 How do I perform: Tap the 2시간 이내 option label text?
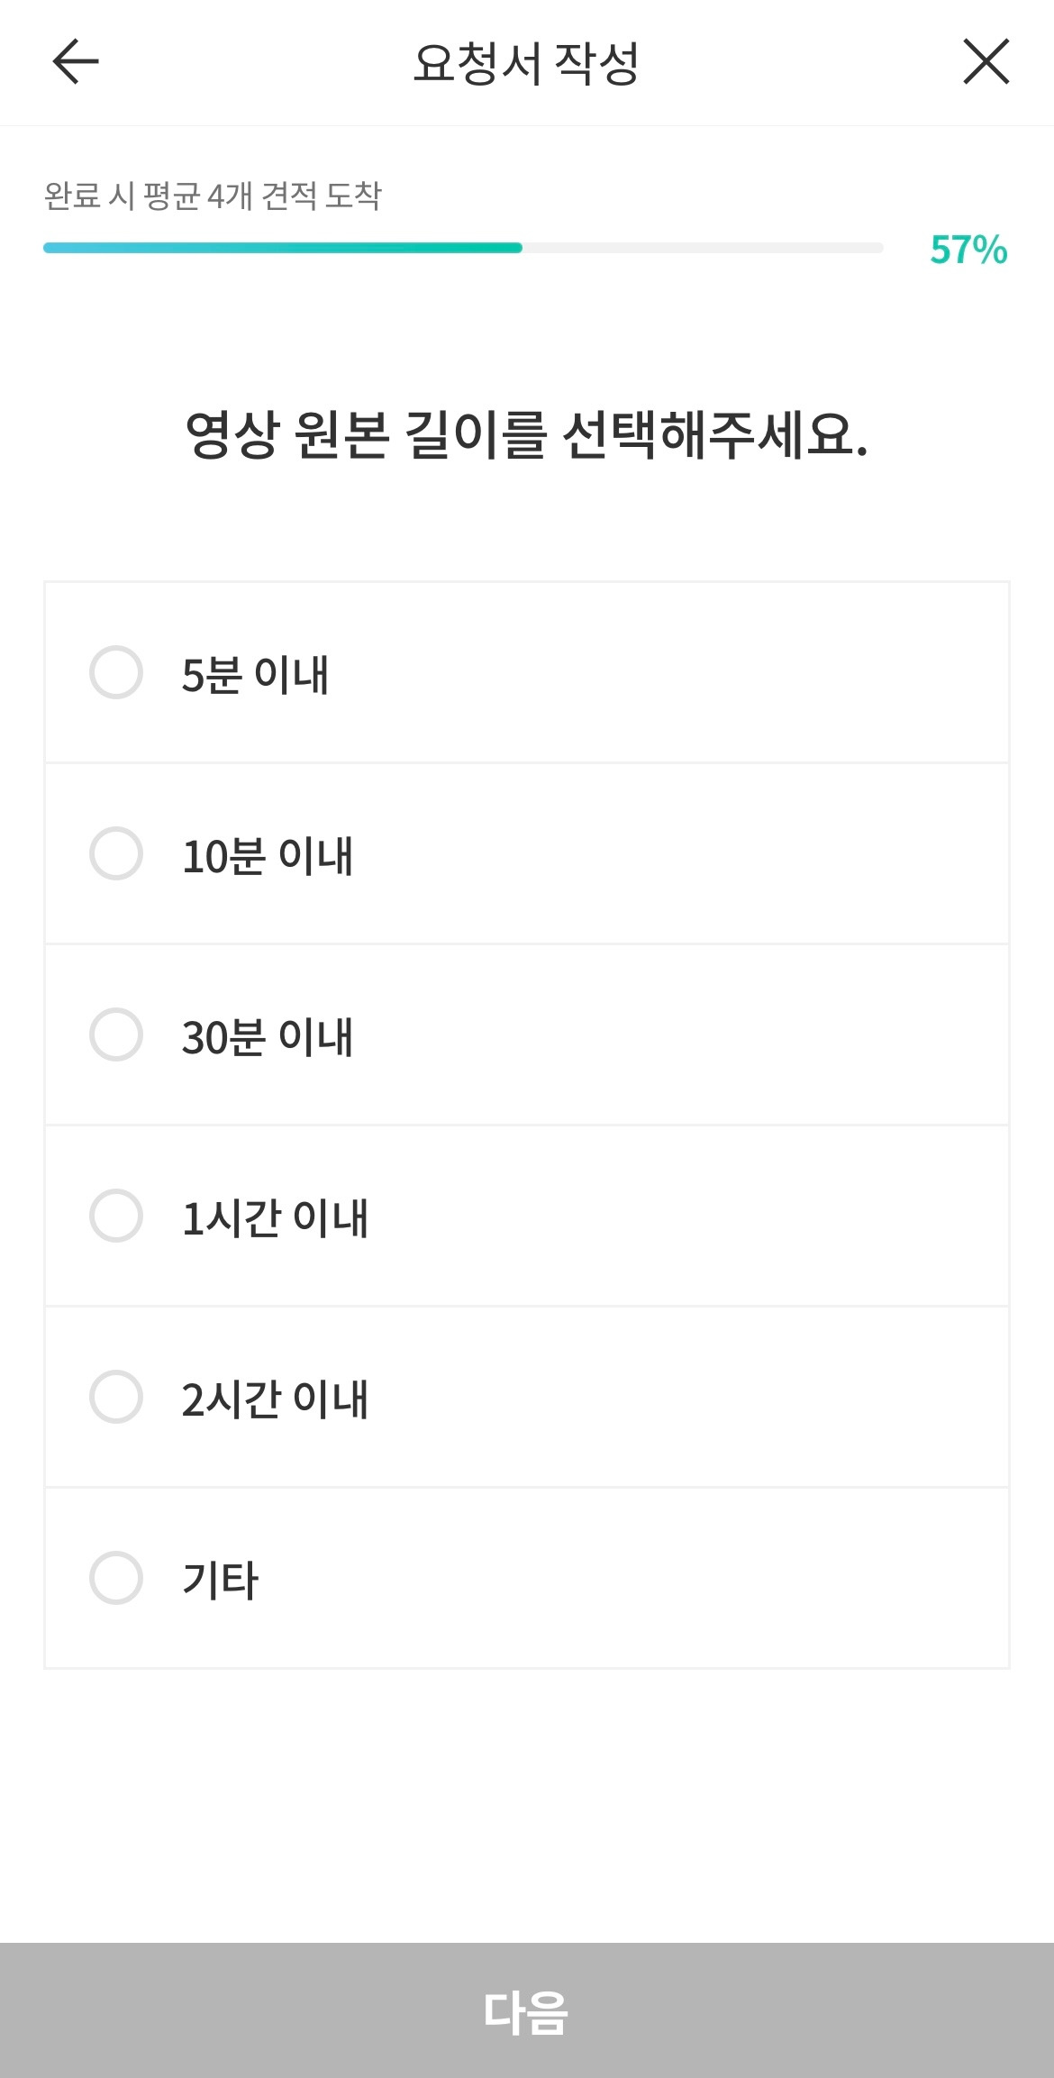[275, 1399]
